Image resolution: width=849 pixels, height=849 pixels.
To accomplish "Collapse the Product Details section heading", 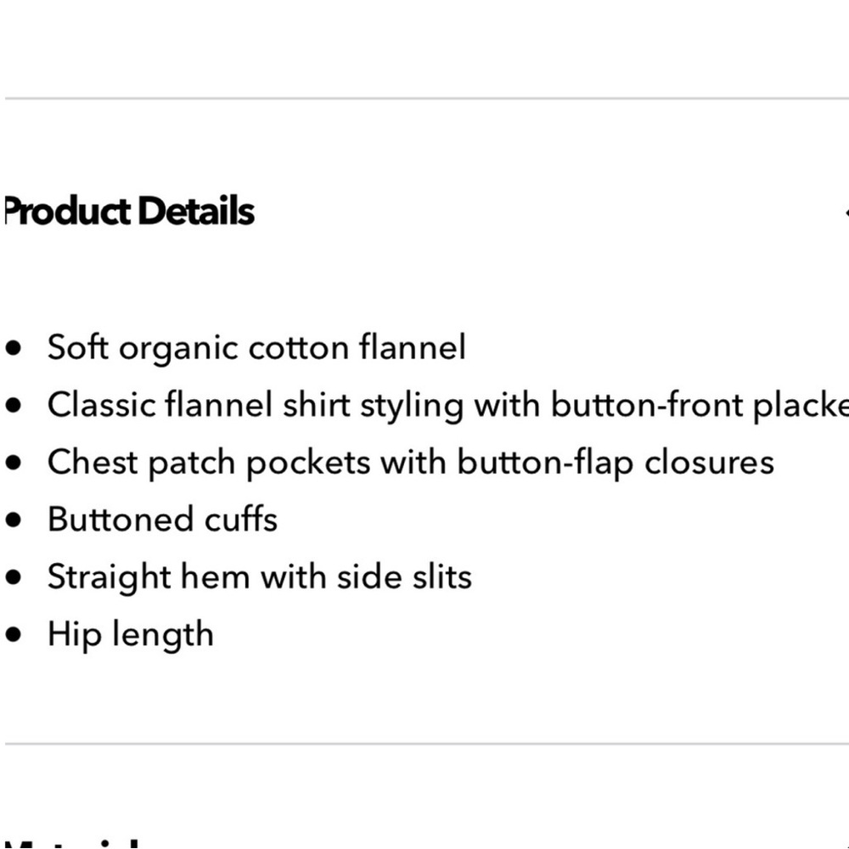I will click(x=129, y=211).
